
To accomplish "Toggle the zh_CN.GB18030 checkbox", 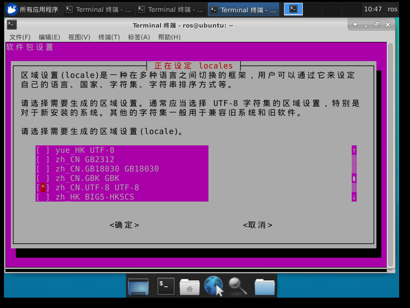I will pos(43,169).
